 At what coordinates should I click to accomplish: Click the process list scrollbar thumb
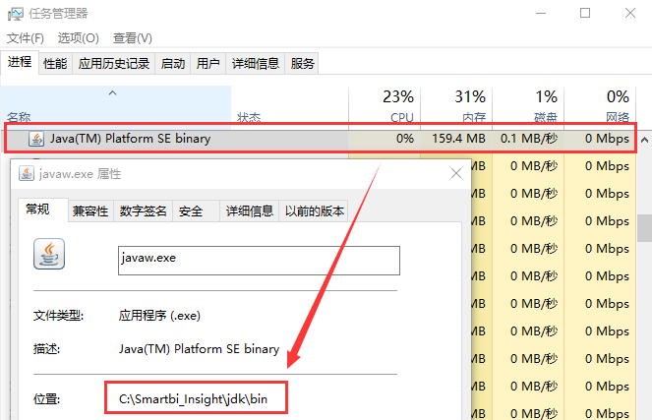tap(644, 228)
